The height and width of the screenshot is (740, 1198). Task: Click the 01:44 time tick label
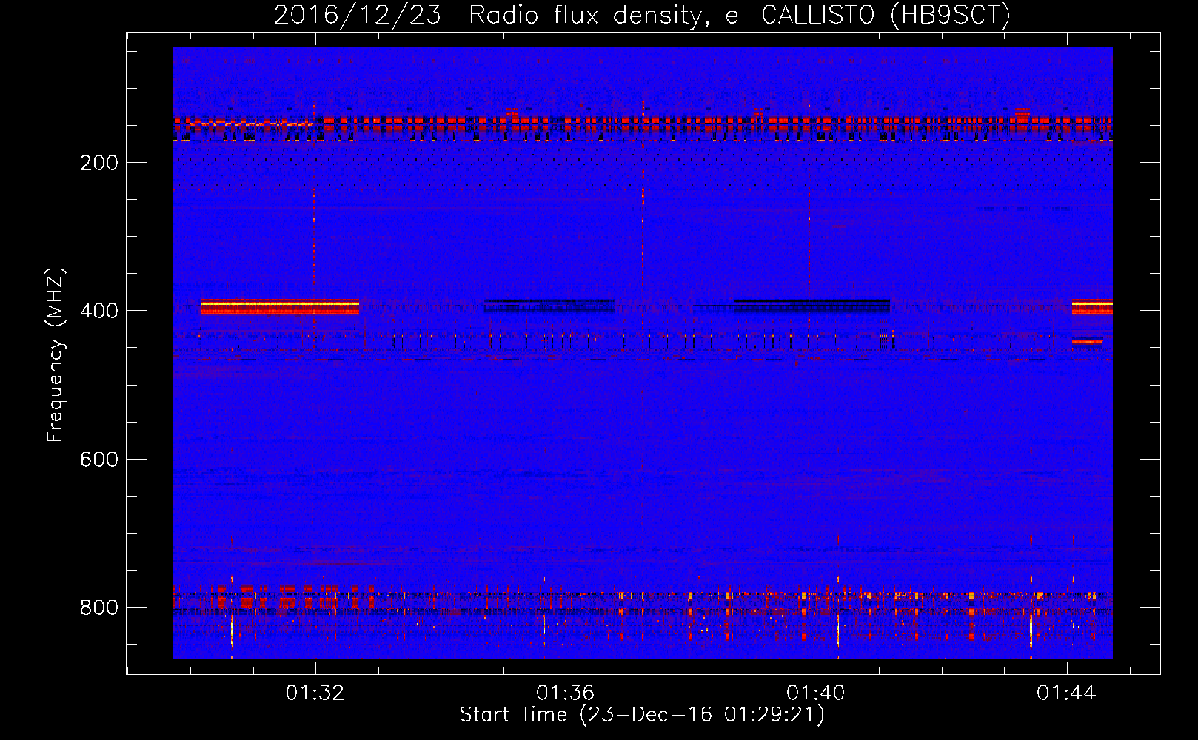point(1066,693)
